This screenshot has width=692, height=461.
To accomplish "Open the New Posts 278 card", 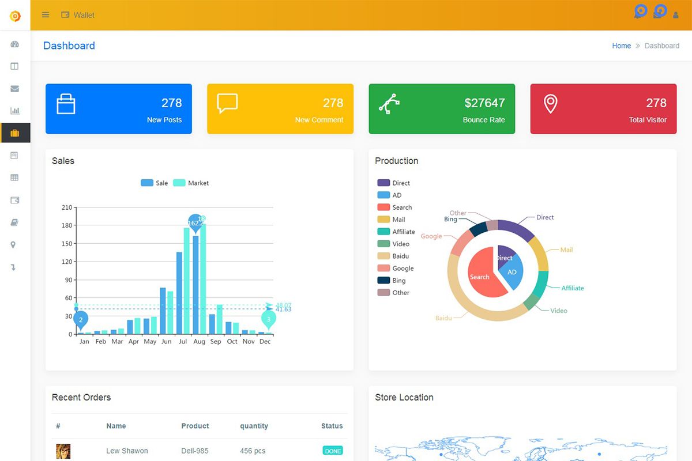I will pyautogui.click(x=119, y=109).
